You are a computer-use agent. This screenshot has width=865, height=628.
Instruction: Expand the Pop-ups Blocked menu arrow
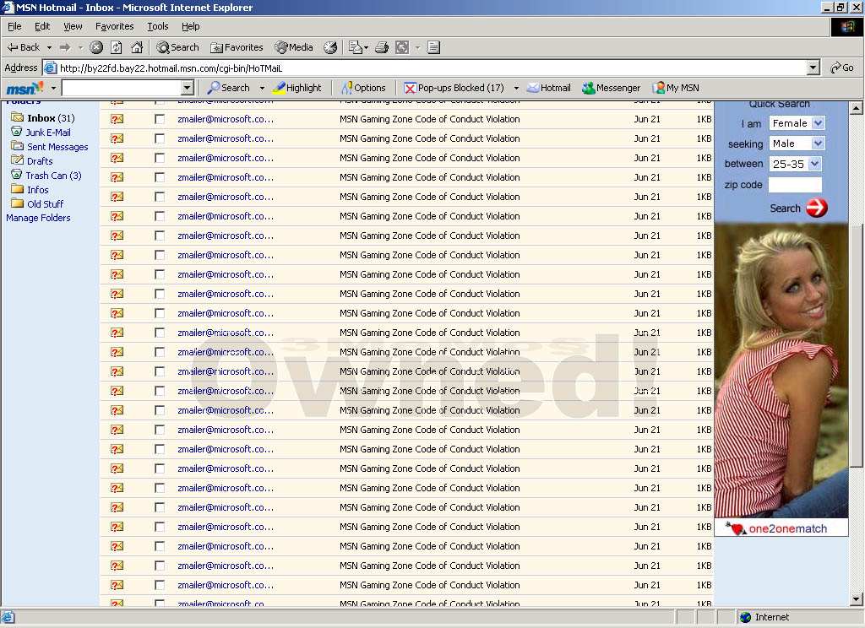coord(516,88)
